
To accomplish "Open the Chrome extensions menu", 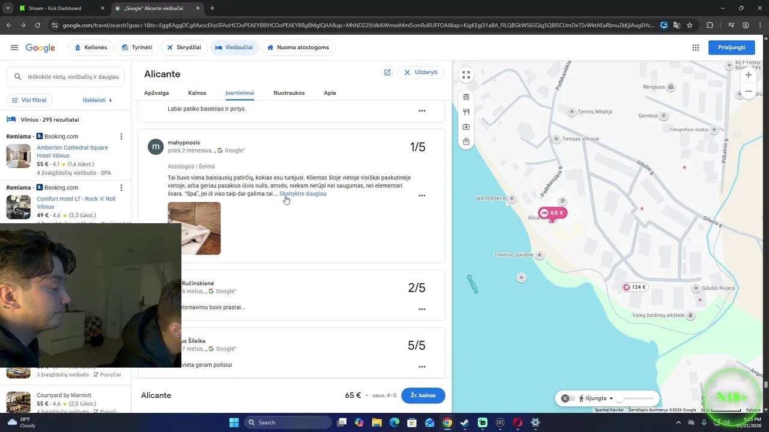I will click(x=710, y=25).
